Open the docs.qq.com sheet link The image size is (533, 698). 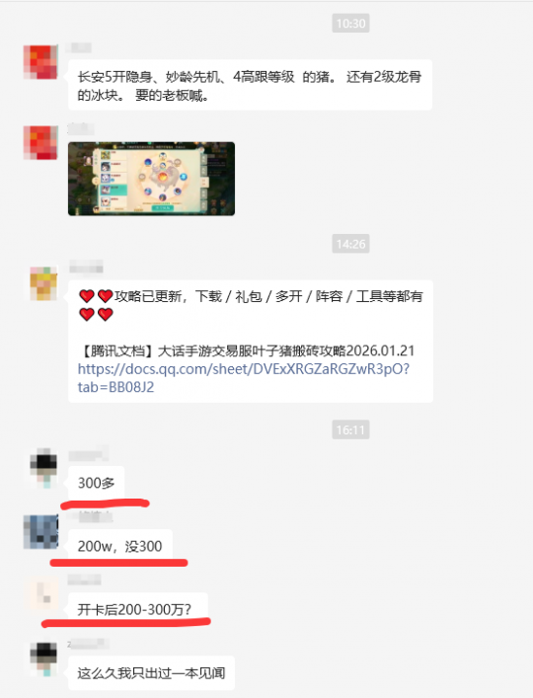244,378
